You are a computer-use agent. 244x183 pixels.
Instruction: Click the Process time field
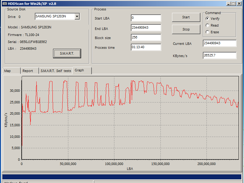click(146, 47)
